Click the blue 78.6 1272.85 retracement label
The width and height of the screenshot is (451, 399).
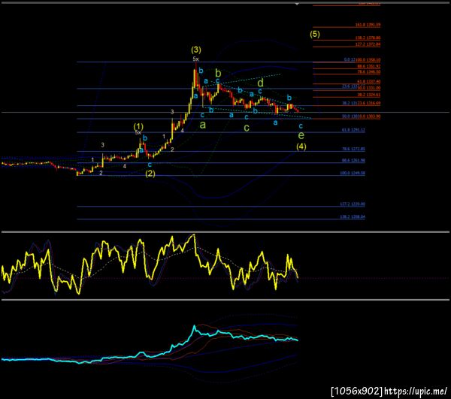[353, 149]
